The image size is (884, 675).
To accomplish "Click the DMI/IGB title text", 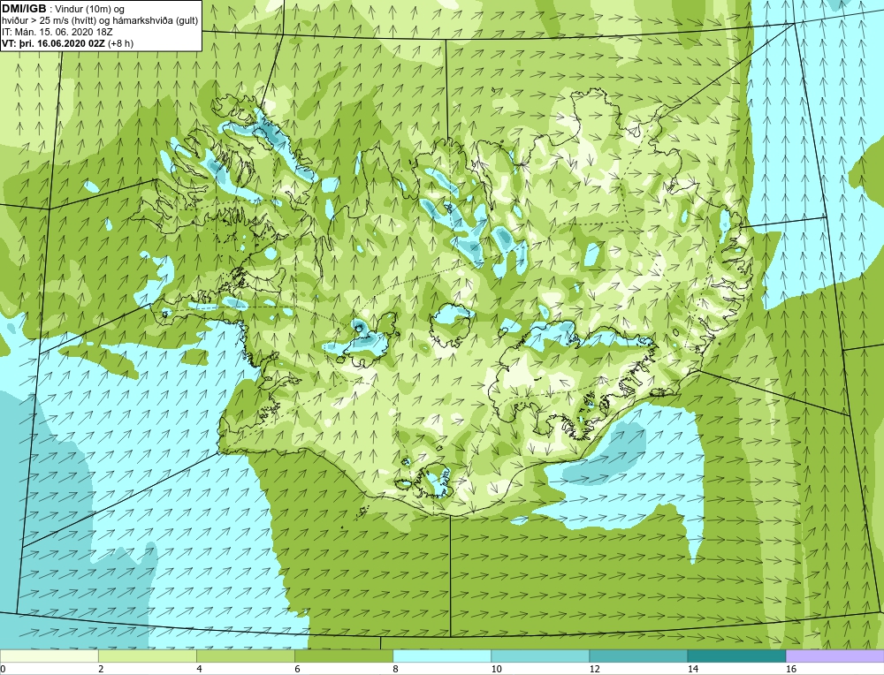I will click(x=24, y=9).
